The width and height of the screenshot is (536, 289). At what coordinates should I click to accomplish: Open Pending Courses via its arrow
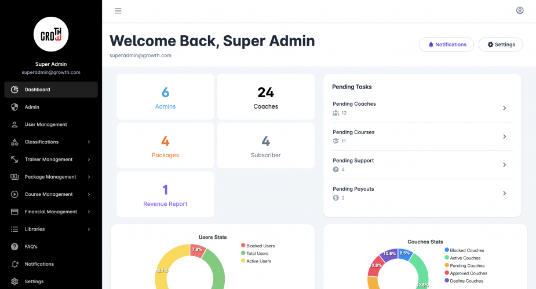click(x=505, y=136)
